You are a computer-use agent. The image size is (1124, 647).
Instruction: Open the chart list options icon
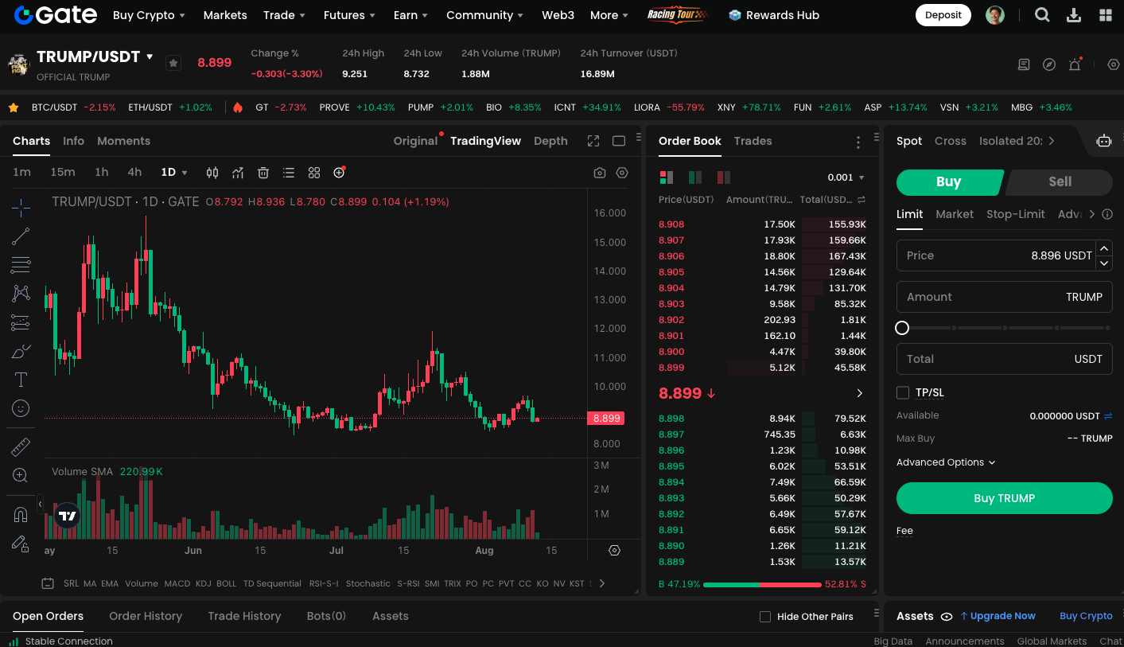[289, 173]
